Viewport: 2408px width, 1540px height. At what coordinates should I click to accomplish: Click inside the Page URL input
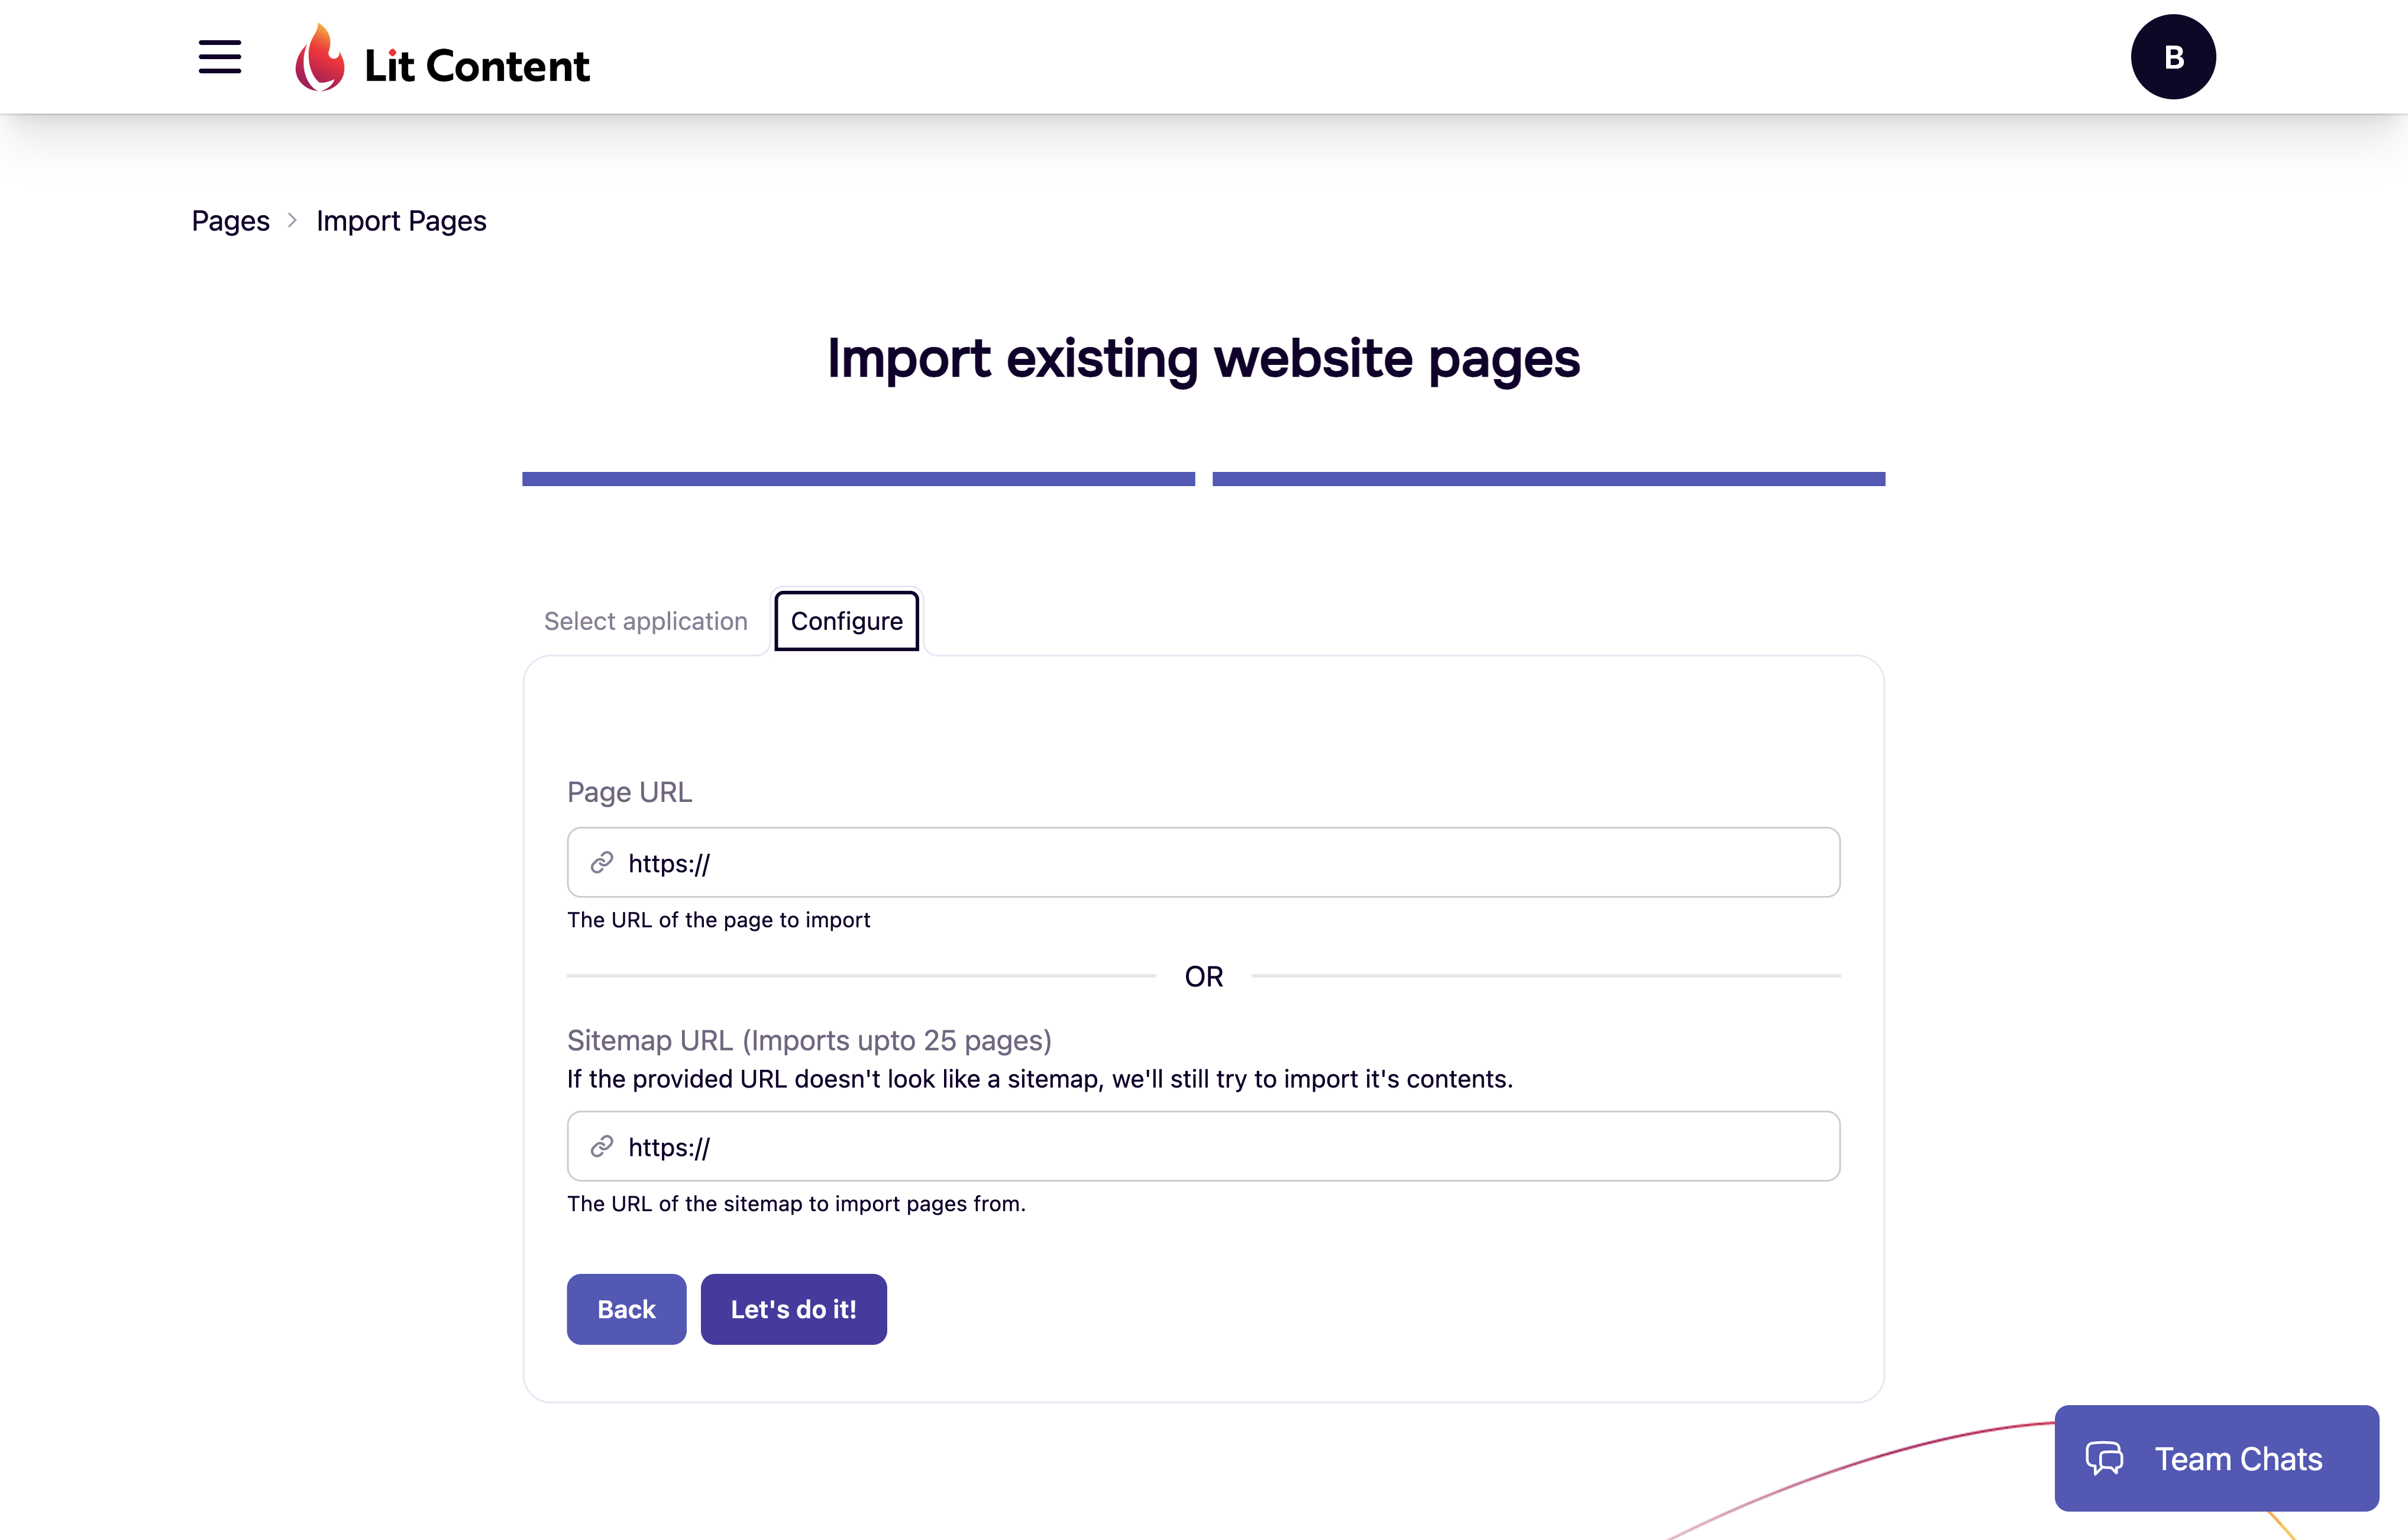(1200, 861)
